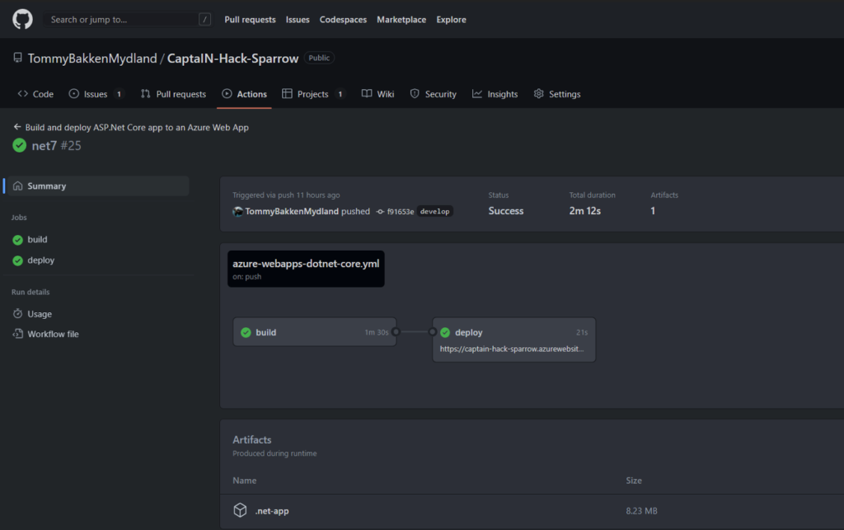The image size is (844, 530).
Task: Click the green check on the build graph node
Action: [x=246, y=332]
